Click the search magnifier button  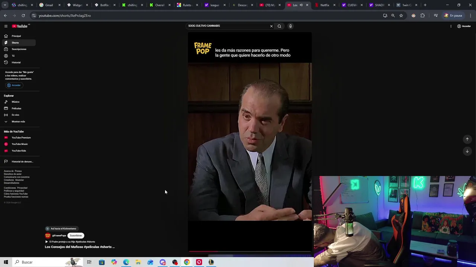point(279,26)
